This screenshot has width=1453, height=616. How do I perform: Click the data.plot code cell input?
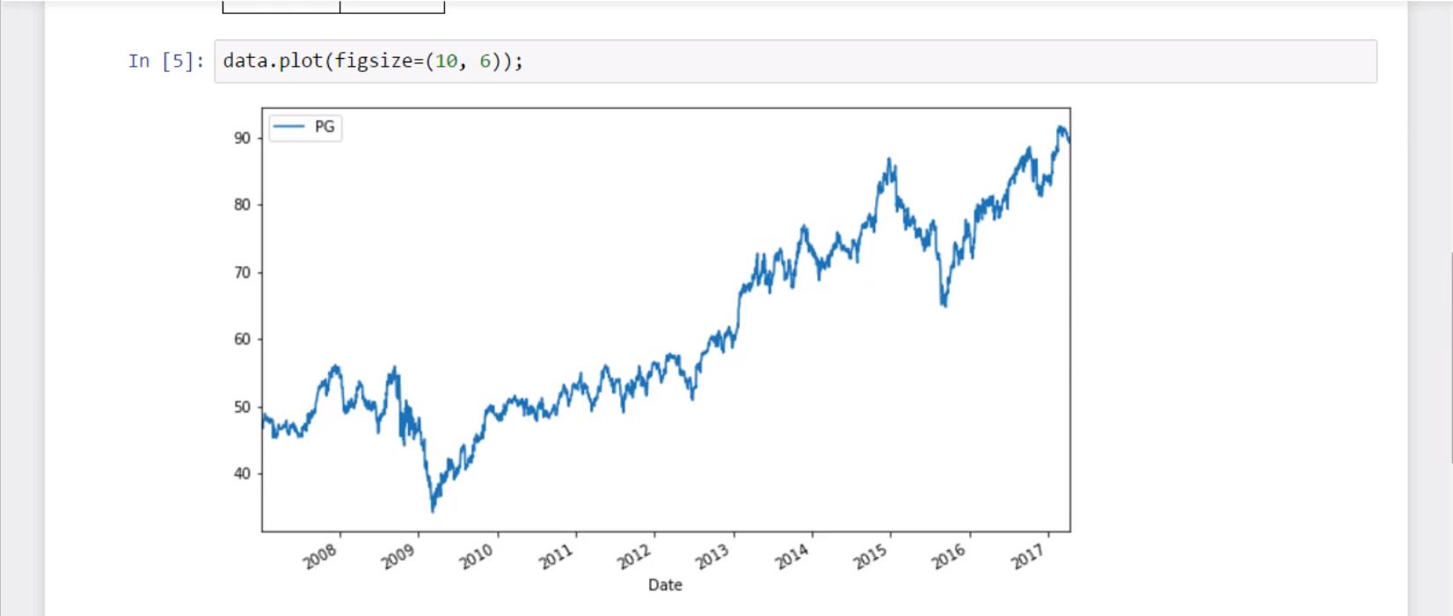[x=795, y=62]
